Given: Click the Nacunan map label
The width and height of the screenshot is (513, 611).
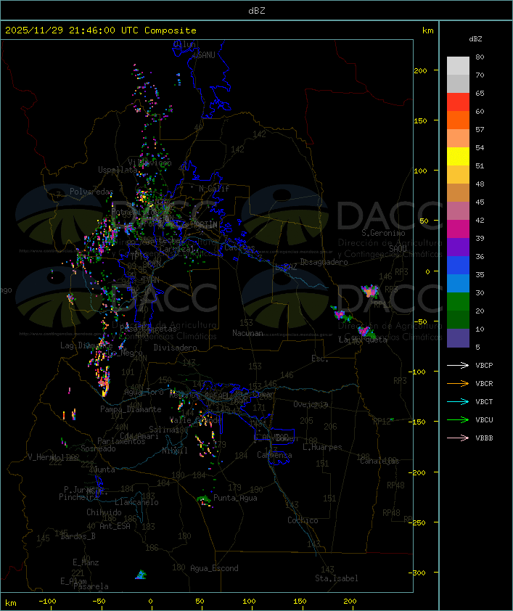Looking at the screenshot, I should (x=247, y=333).
